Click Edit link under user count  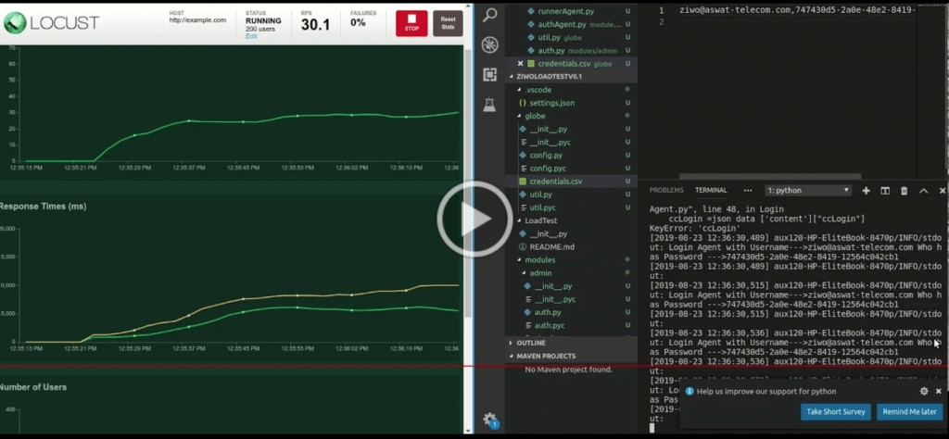[x=251, y=36]
